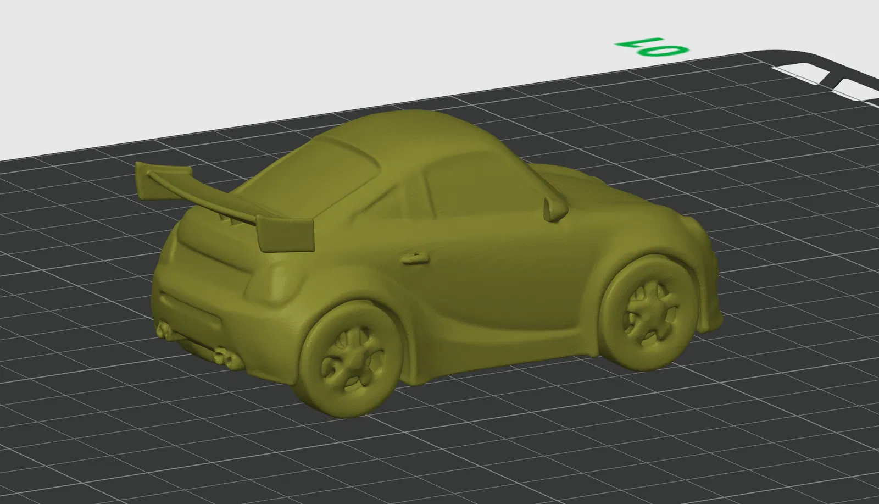Click the green "01" plate label
Viewport: 879px width, 504px height.
[652, 48]
